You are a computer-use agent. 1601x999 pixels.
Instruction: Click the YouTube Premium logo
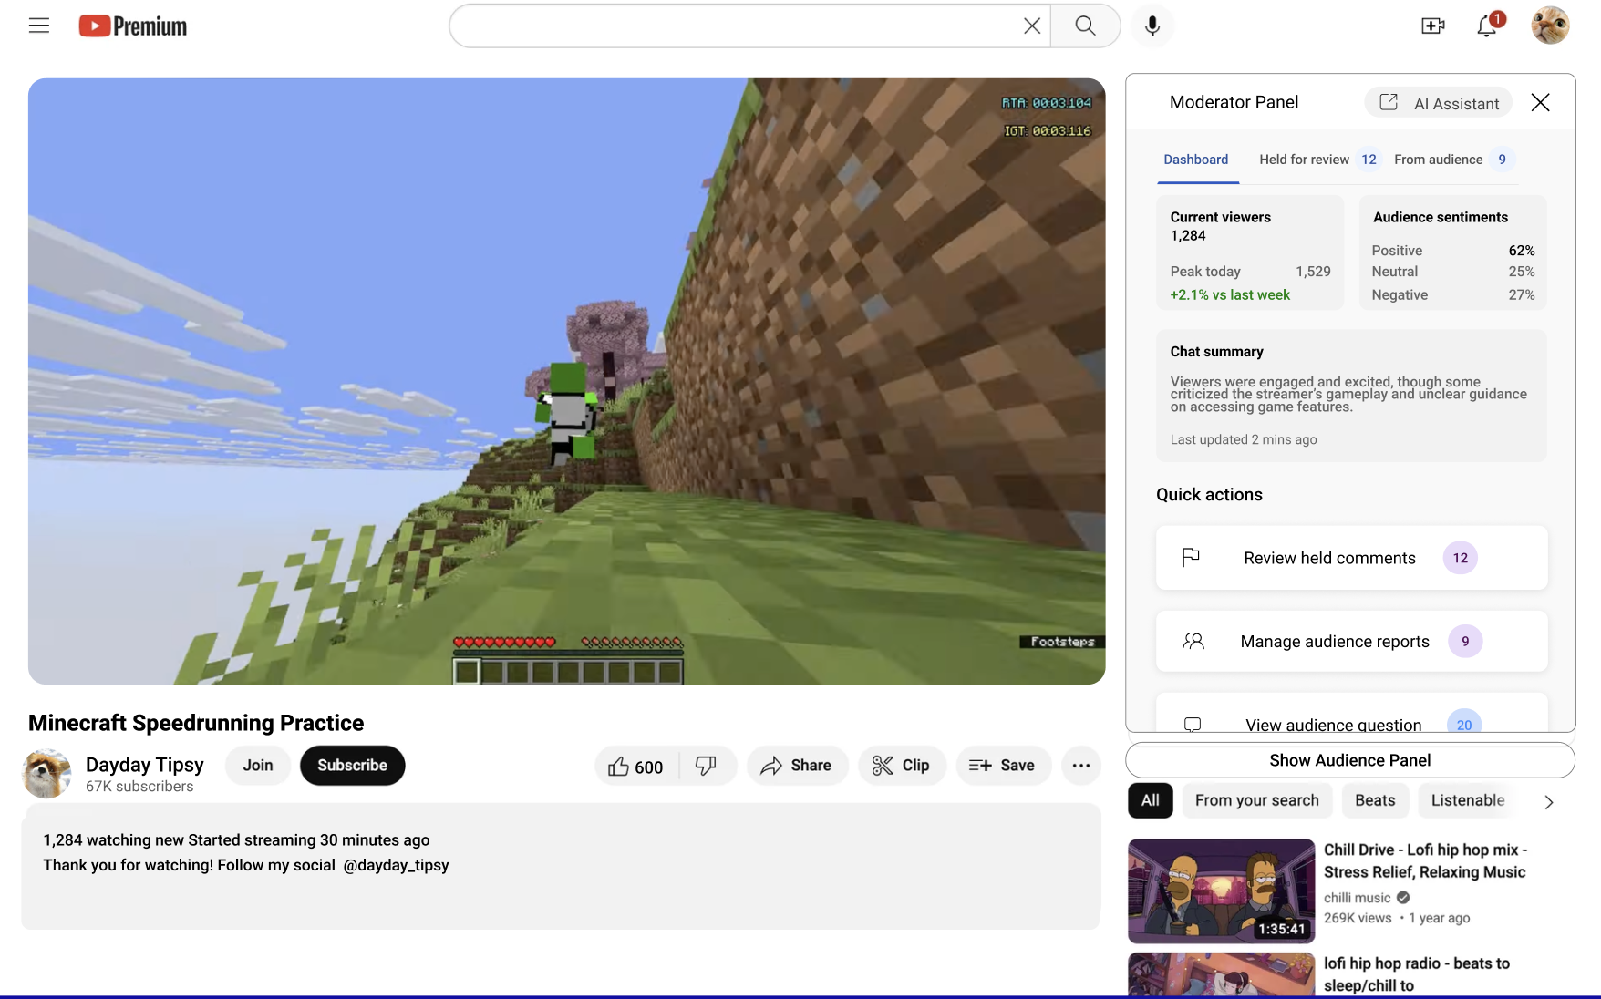[133, 26]
